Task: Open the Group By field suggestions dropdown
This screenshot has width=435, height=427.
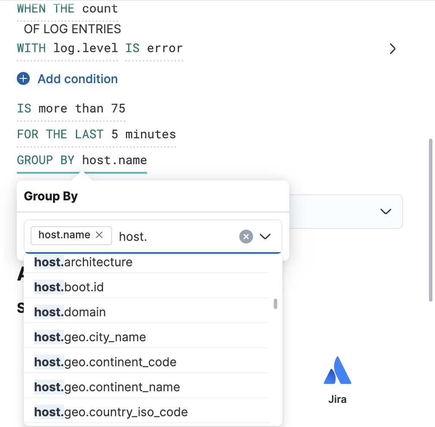Action: coord(266,236)
